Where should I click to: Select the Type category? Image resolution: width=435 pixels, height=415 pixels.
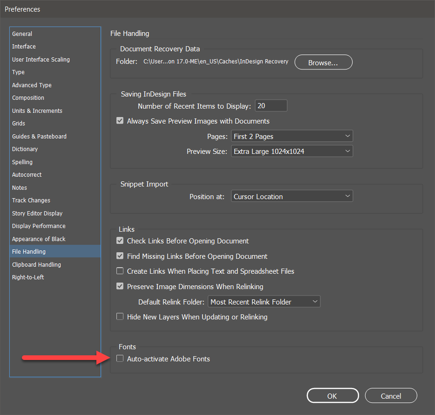click(55, 72)
